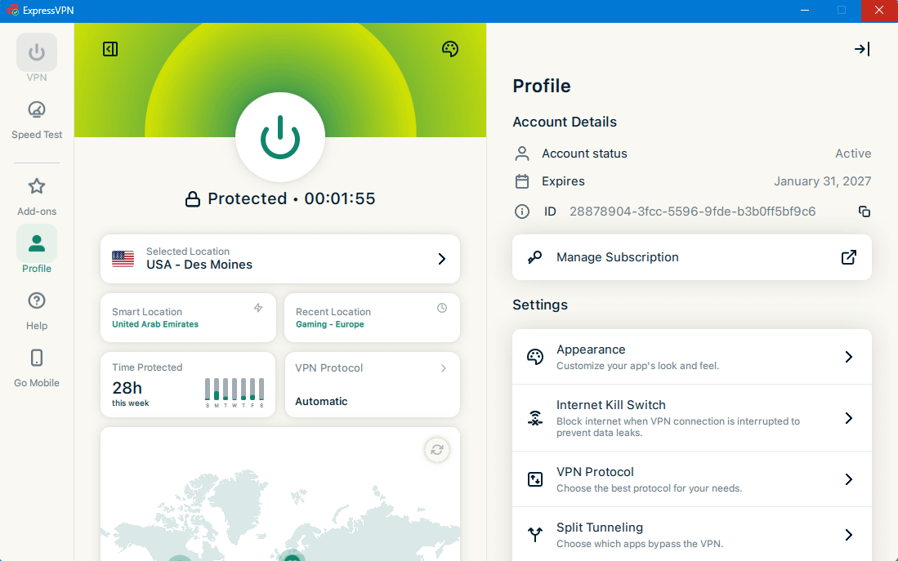Toggle the VPN connection with the large power button

[280, 137]
